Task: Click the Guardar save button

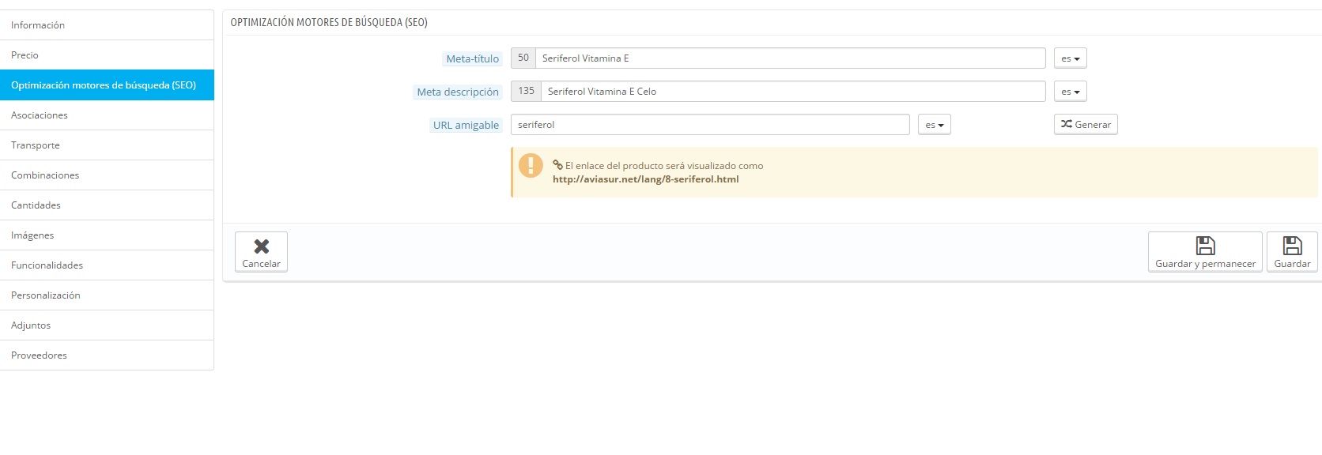Action: point(1292,252)
